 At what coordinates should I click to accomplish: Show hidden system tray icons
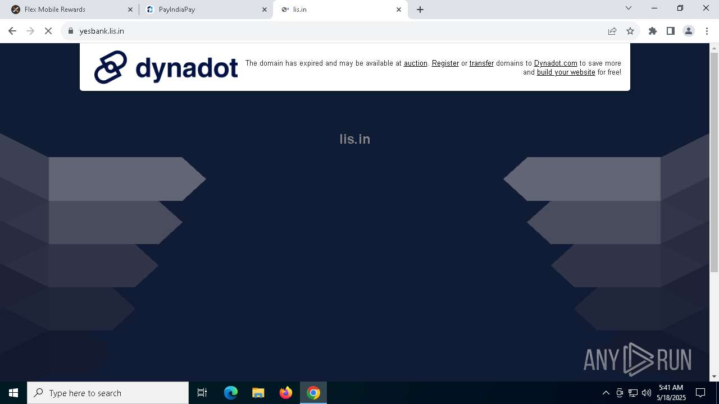[x=606, y=393]
